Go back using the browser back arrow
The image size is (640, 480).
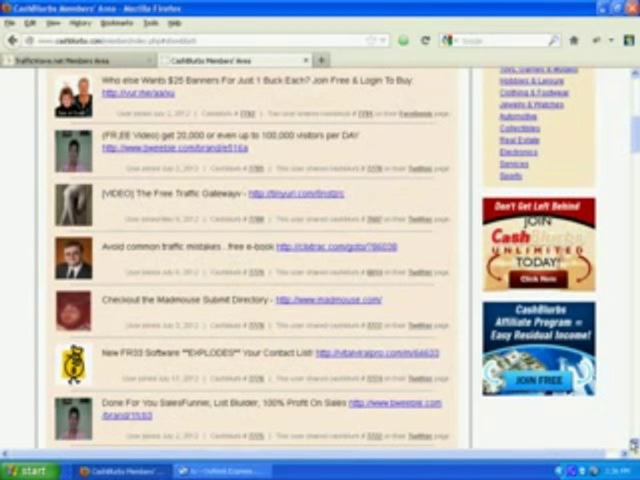pos(13,41)
